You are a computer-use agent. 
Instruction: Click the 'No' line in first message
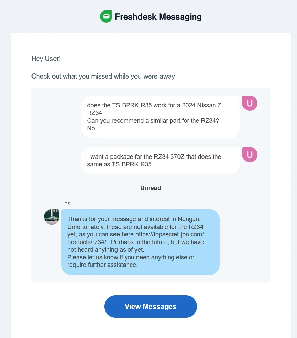point(91,128)
